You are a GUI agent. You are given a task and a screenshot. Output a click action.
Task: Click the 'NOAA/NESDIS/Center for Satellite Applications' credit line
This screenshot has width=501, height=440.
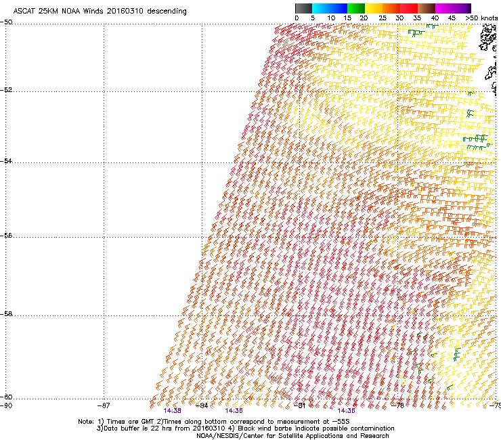click(x=292, y=436)
